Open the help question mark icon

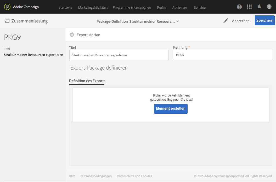239,7
